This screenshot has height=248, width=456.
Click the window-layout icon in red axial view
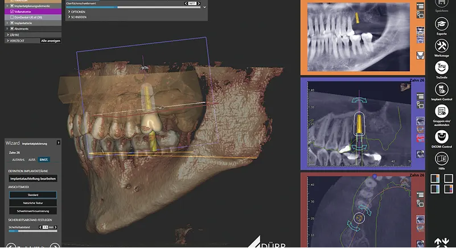pos(420,203)
